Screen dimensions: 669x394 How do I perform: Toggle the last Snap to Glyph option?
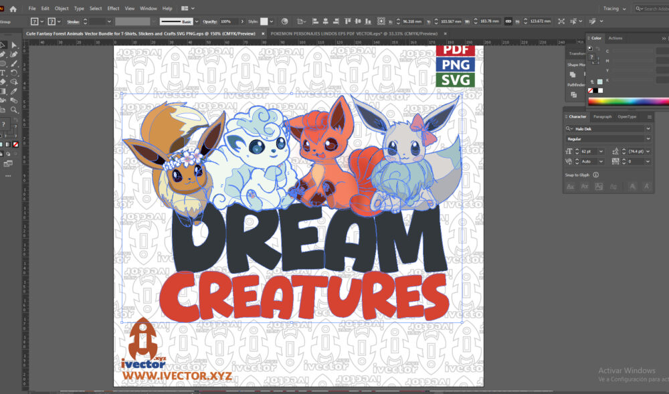pyautogui.click(x=647, y=187)
